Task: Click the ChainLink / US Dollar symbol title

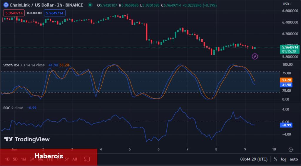Action: point(46,5)
